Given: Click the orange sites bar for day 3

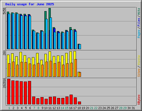Looking at the screenshot, I should pyautogui.click(x=17, y=71).
